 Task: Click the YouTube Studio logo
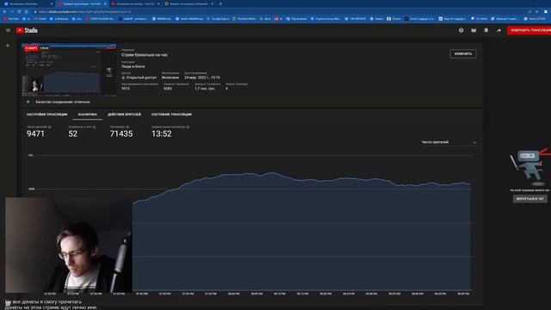(27, 31)
